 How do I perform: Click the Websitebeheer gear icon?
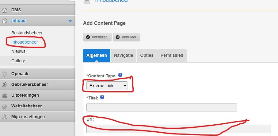[5, 106]
